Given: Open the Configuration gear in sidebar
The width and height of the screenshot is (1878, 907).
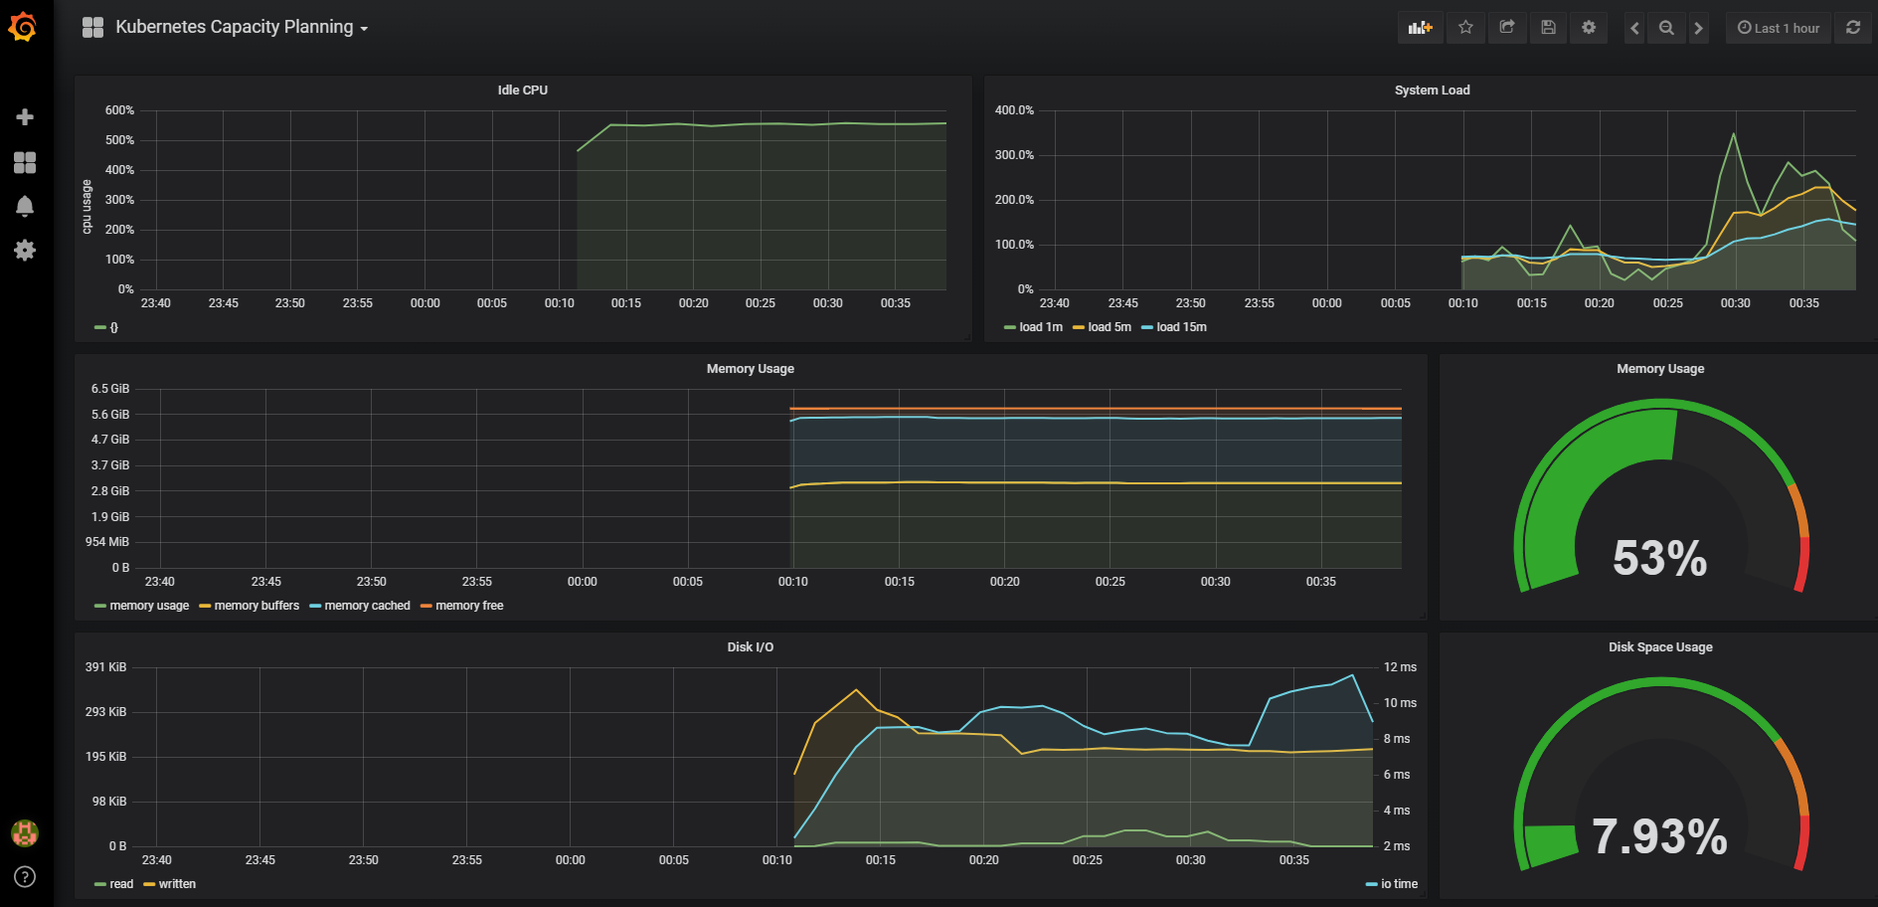Looking at the screenshot, I should click(25, 250).
